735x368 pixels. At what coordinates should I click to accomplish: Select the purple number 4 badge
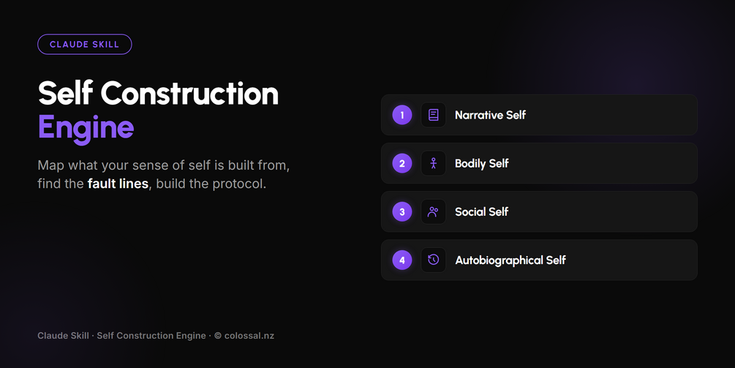point(402,260)
